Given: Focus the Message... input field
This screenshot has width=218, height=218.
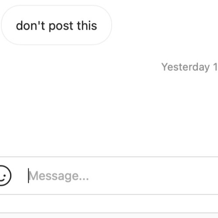Looking at the screenshot, I should click(123, 176).
